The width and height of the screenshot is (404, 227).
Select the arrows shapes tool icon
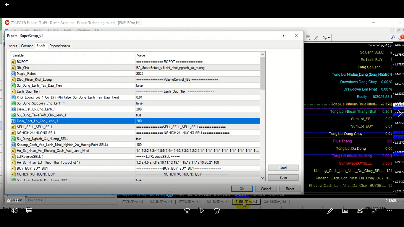coord(324,38)
